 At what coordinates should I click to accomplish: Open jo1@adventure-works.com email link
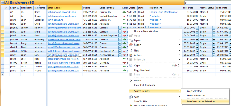(62, 12)
